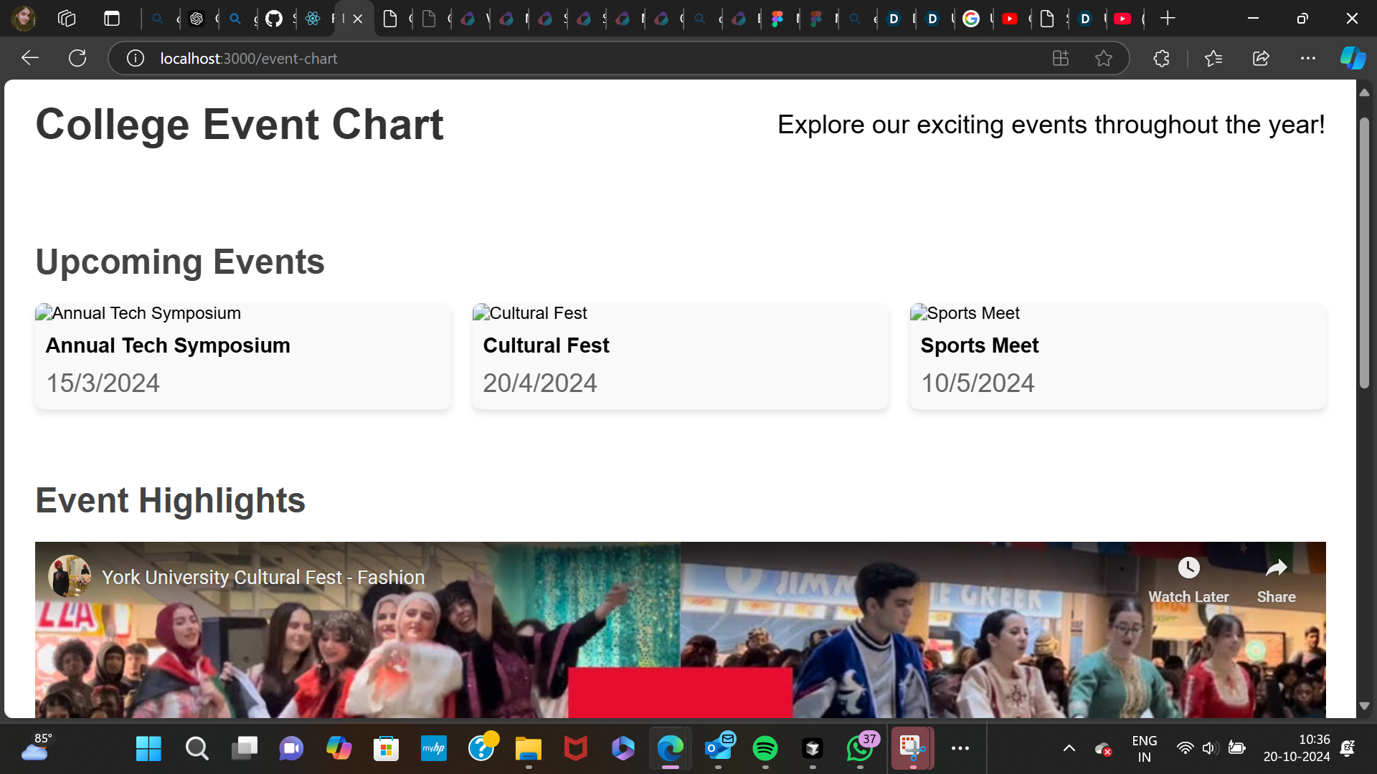Open the Tab actions menu button
This screenshot has height=774, width=1377.
point(112,19)
